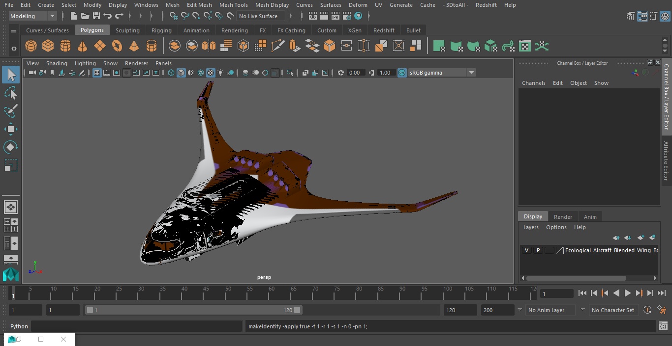Screen dimensions: 672x346
Task: Toggle layer visibility V box
Action: (526, 250)
